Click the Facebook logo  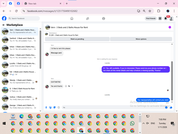pos(4,19)
